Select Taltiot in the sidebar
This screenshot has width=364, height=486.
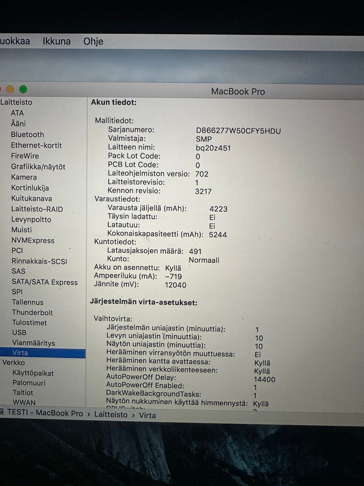click(23, 393)
